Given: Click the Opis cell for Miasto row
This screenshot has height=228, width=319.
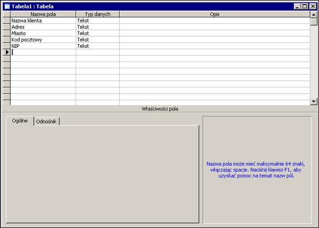Looking at the screenshot, I should click(214, 33).
